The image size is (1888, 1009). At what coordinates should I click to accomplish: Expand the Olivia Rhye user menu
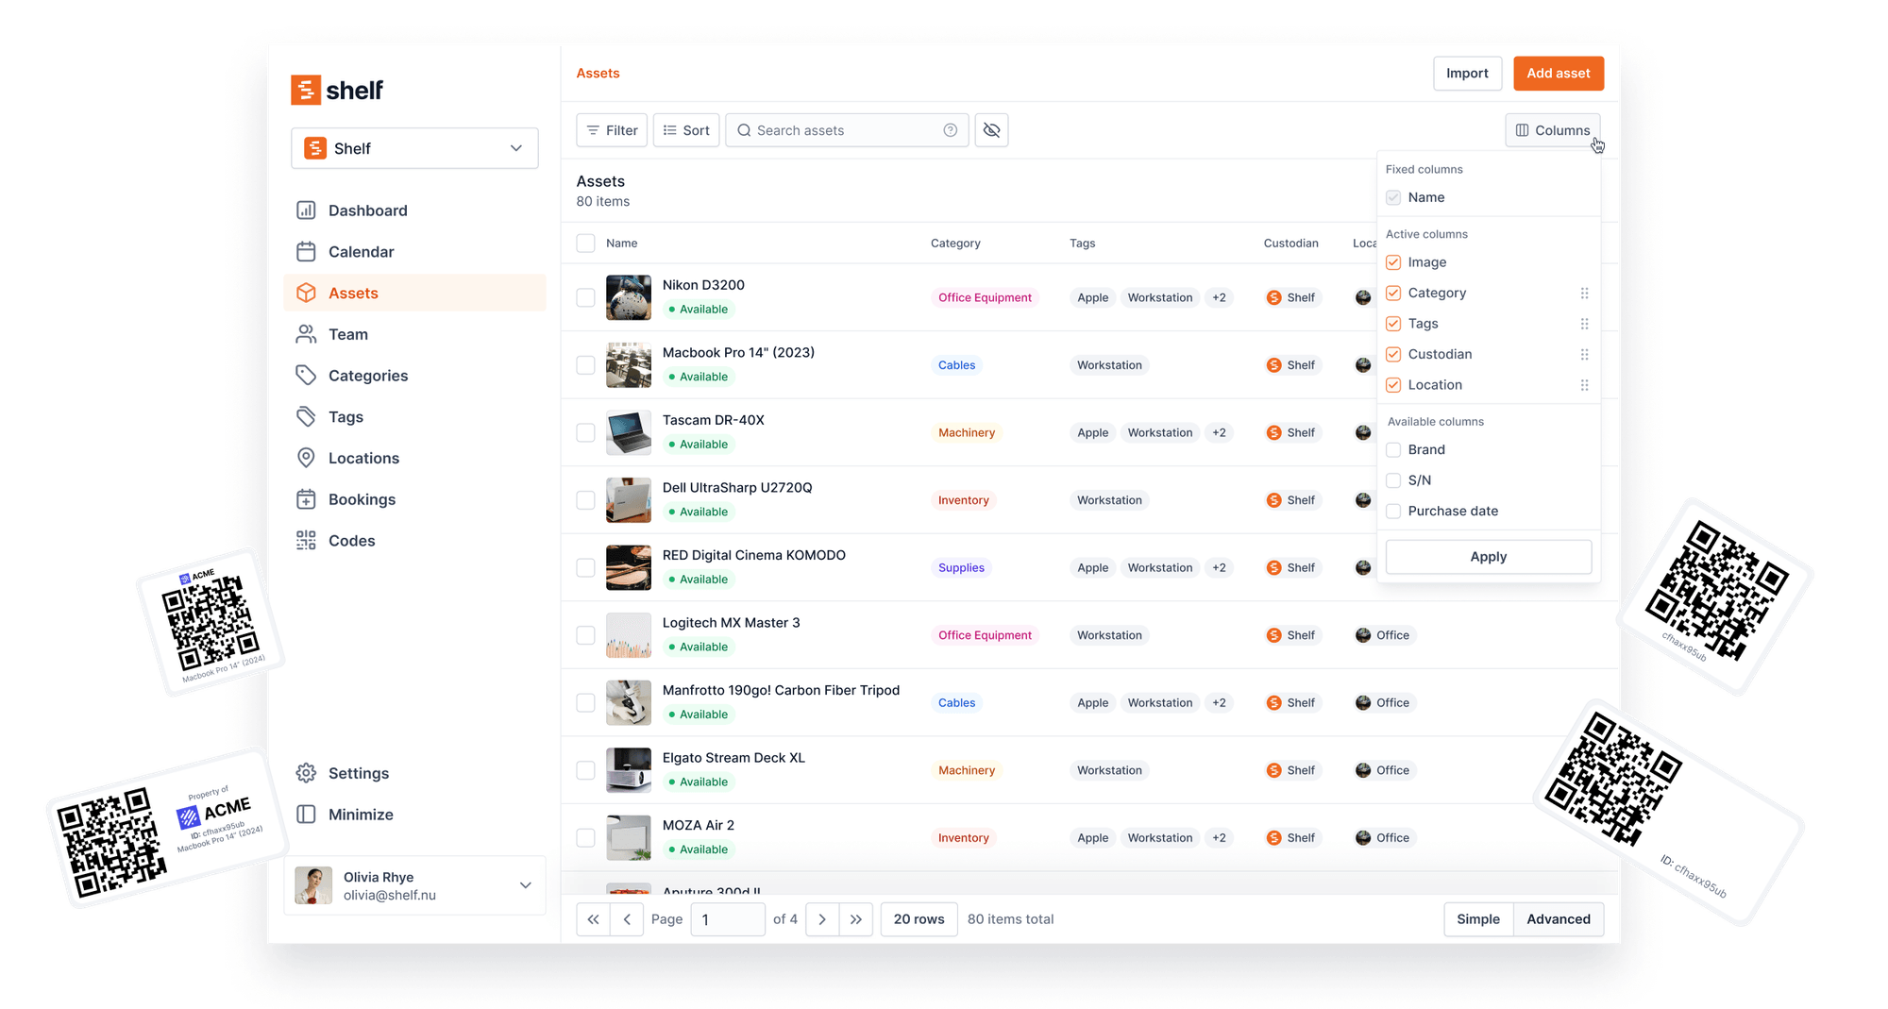(x=414, y=885)
